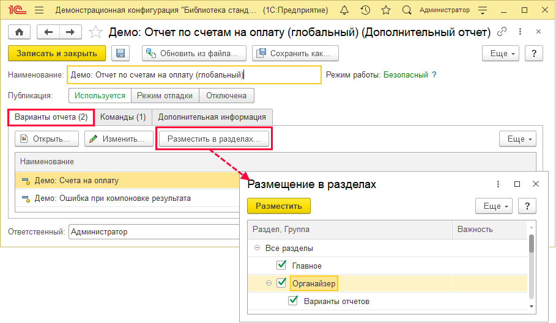The height and width of the screenshot is (323, 556).
Task: Navigate forward with right arrow
Action: [x=70, y=32]
